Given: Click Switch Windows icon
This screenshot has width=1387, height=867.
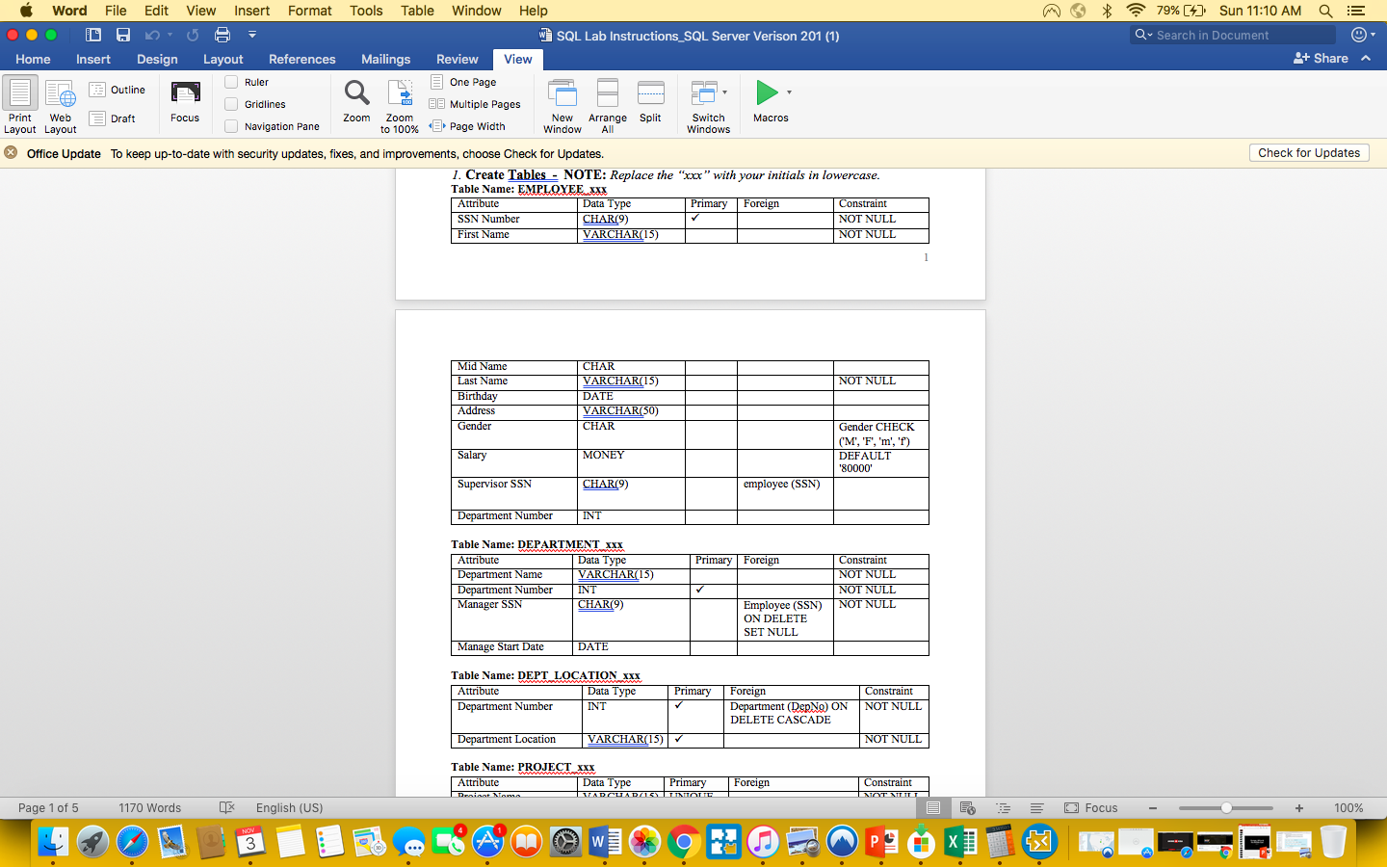Looking at the screenshot, I should tap(704, 93).
